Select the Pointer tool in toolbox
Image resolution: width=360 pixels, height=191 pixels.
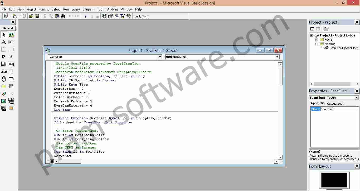tap(4, 35)
